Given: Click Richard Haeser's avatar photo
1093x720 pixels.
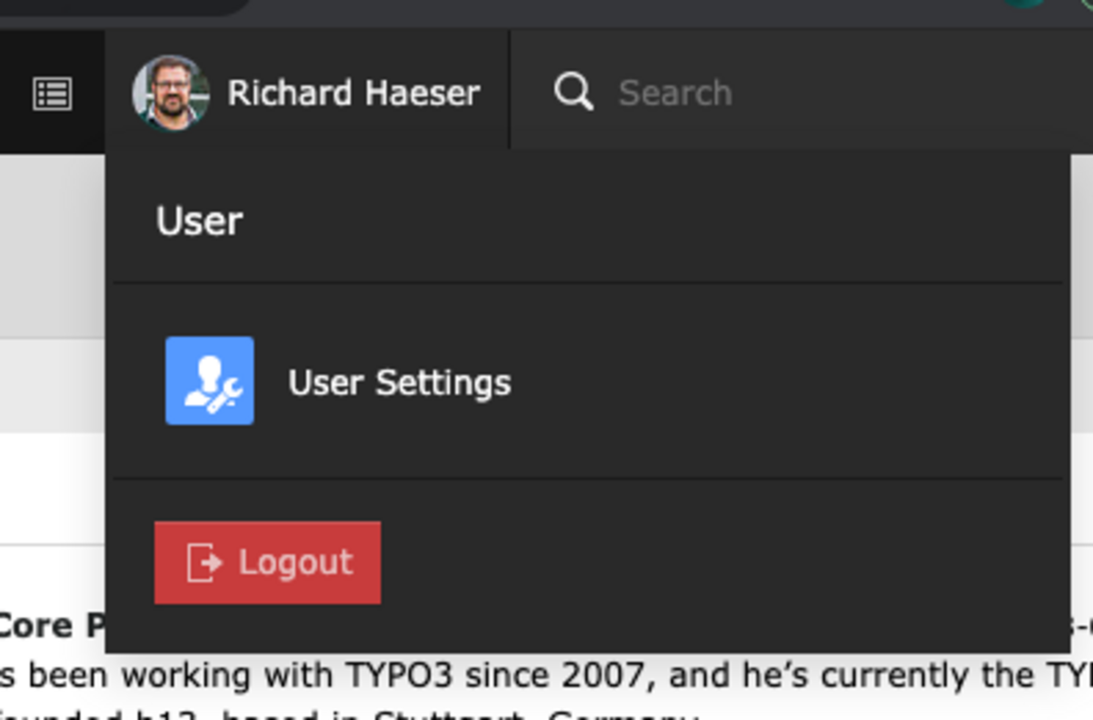Looking at the screenshot, I should [x=171, y=93].
